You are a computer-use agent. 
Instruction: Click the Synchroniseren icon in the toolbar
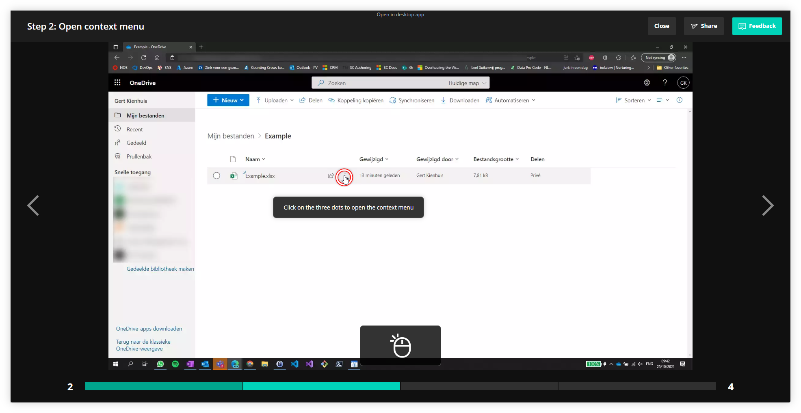[392, 100]
